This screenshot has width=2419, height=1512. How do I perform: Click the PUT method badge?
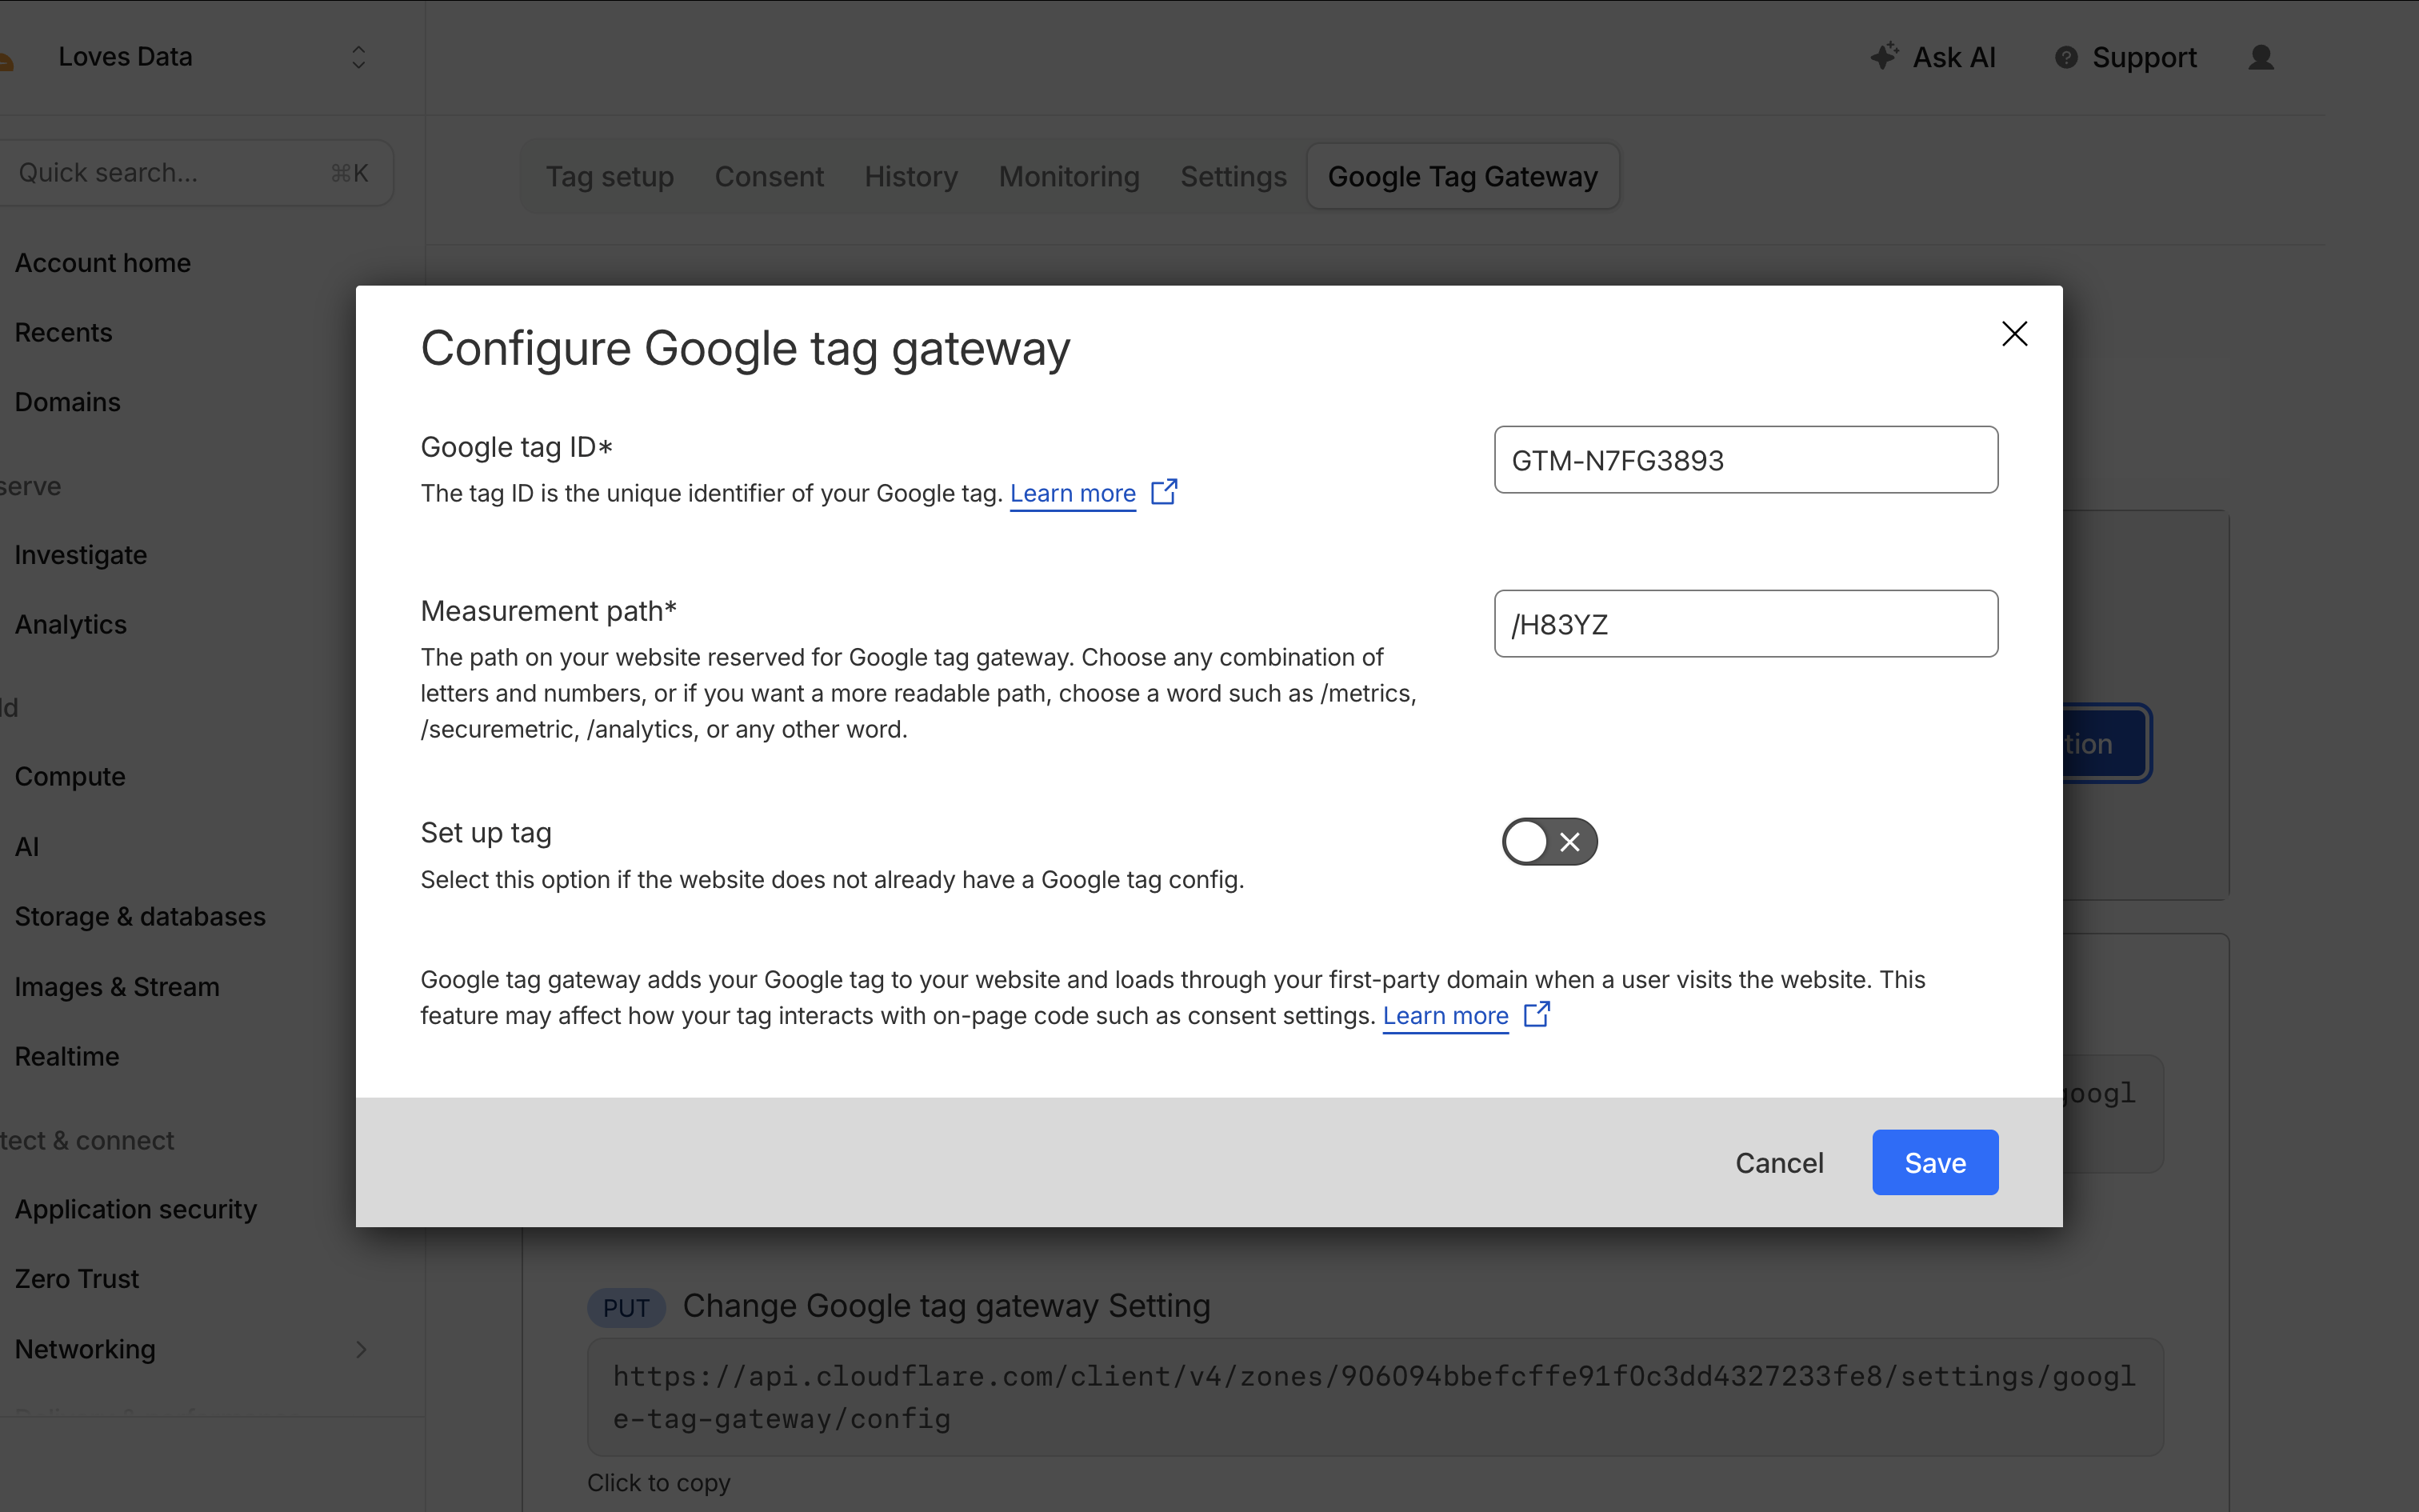626,1307
